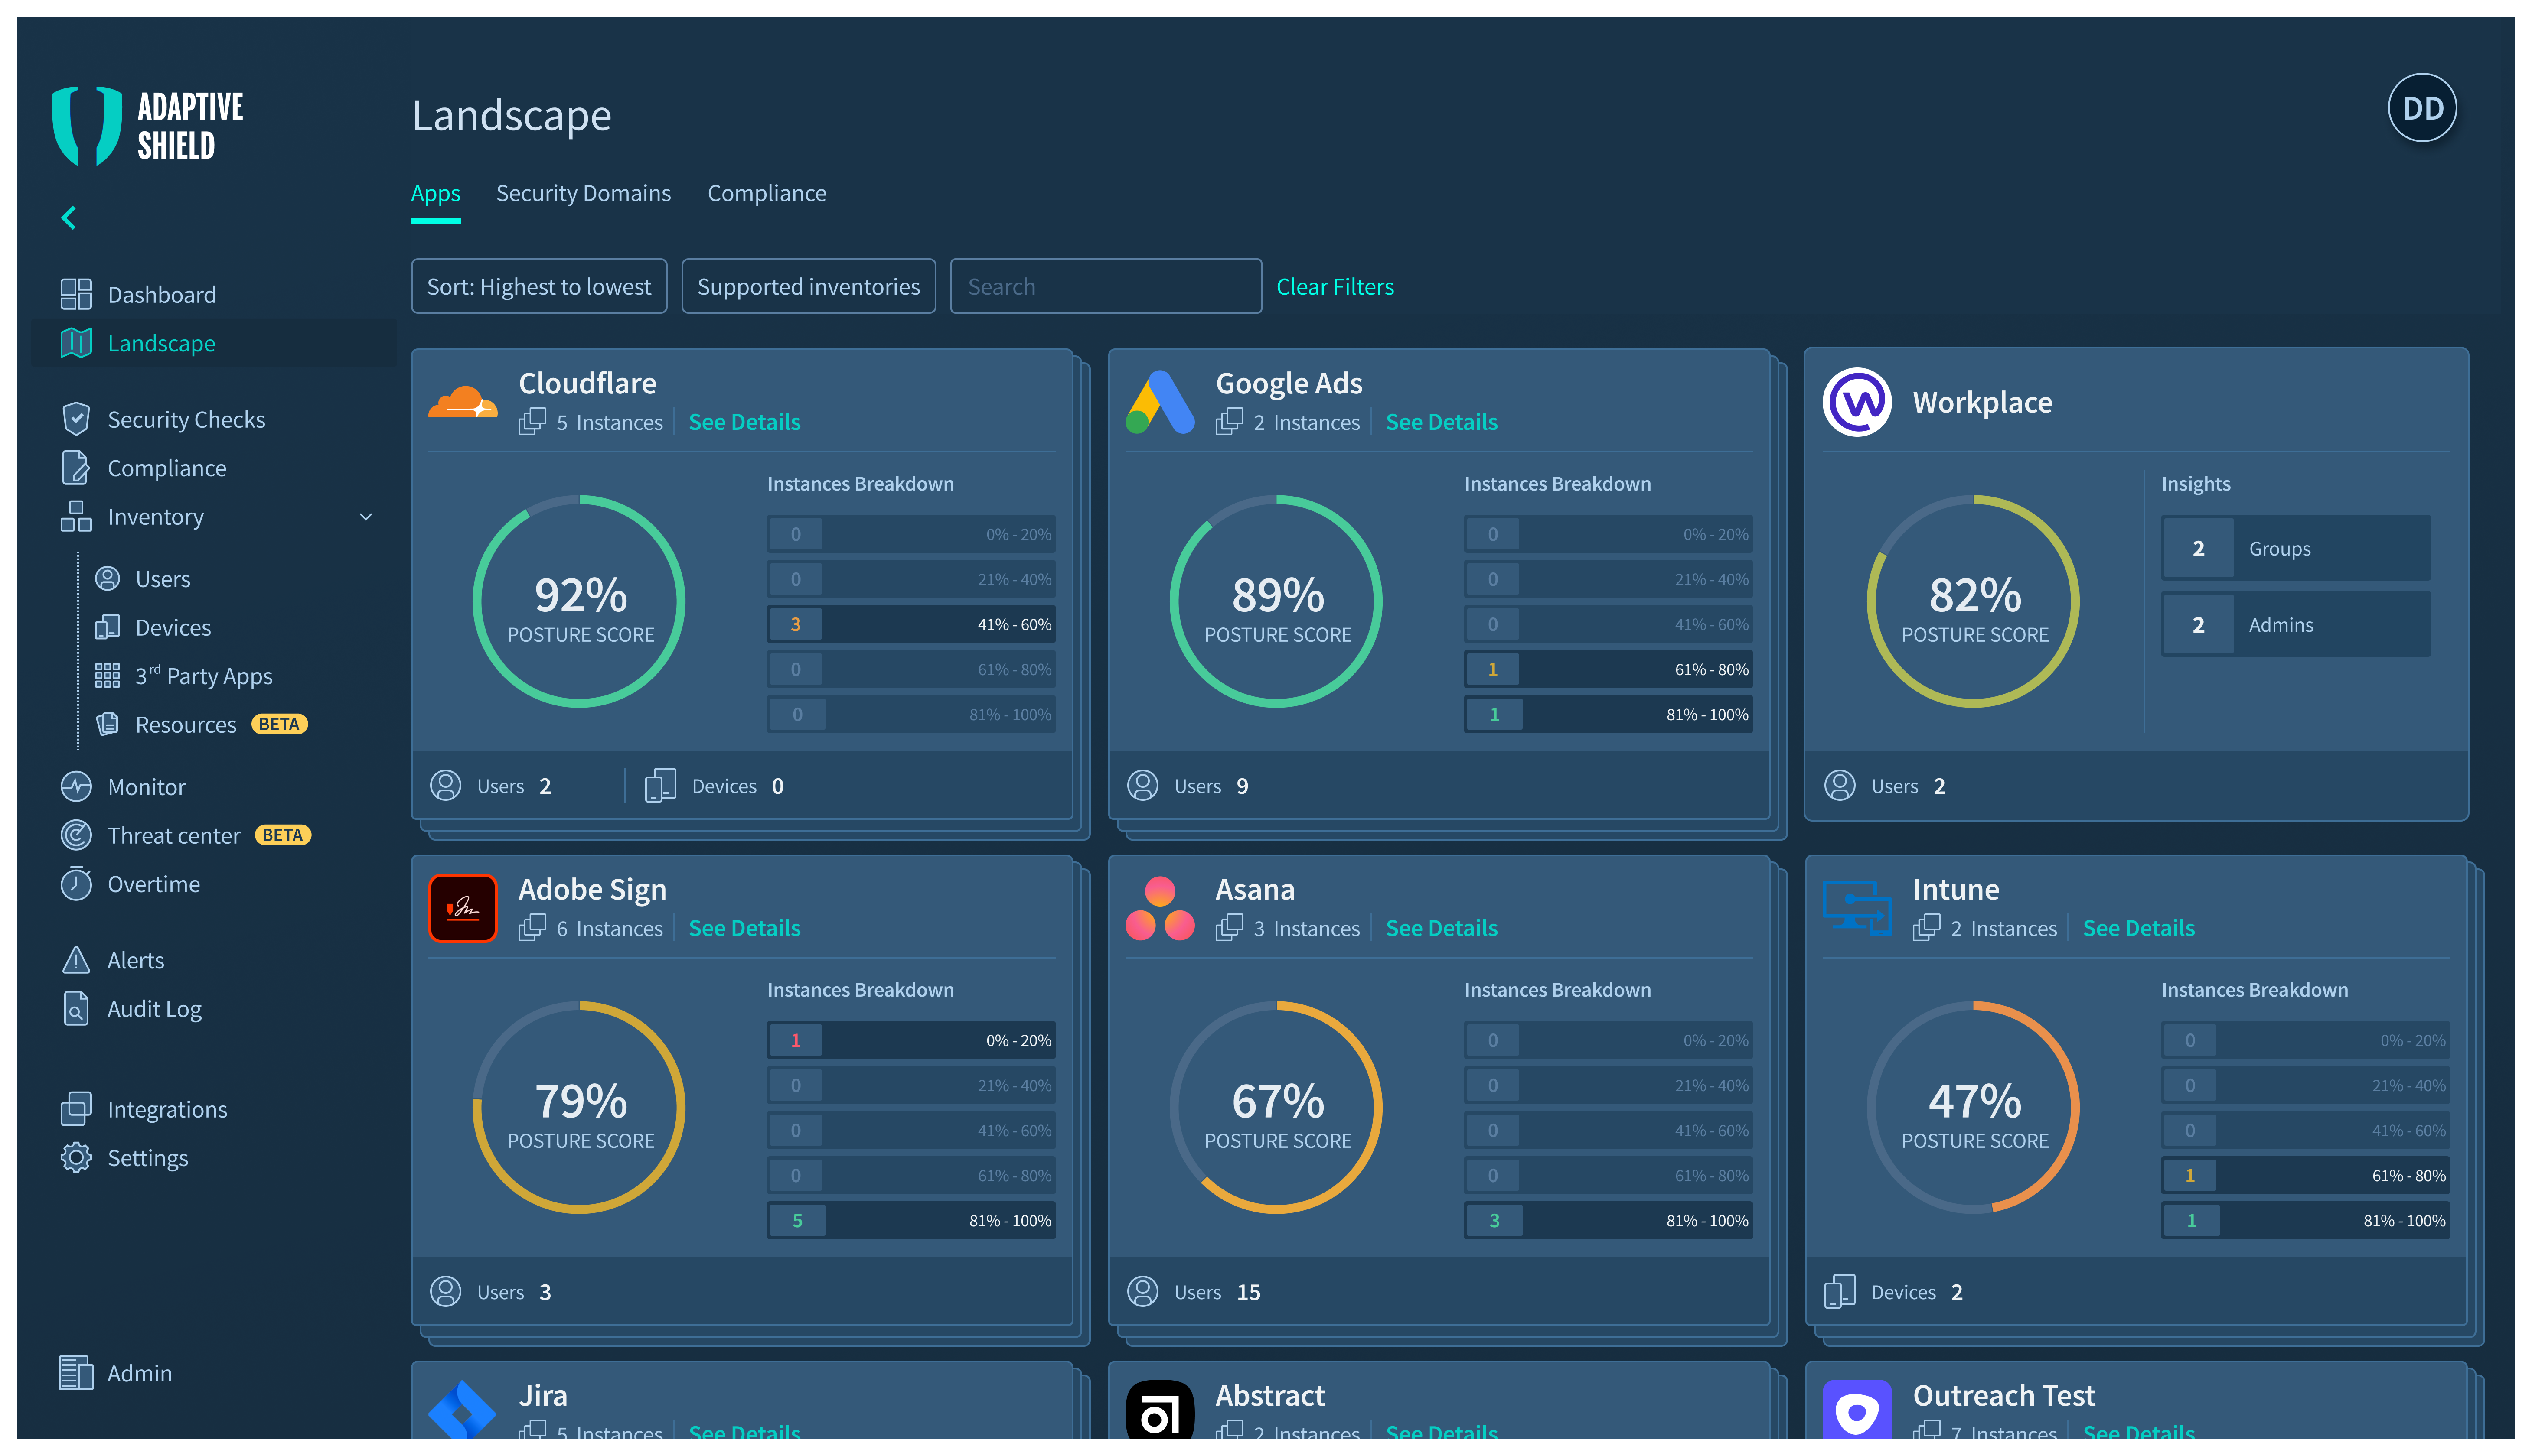Click the Inventory blocks icon

[x=76, y=517]
